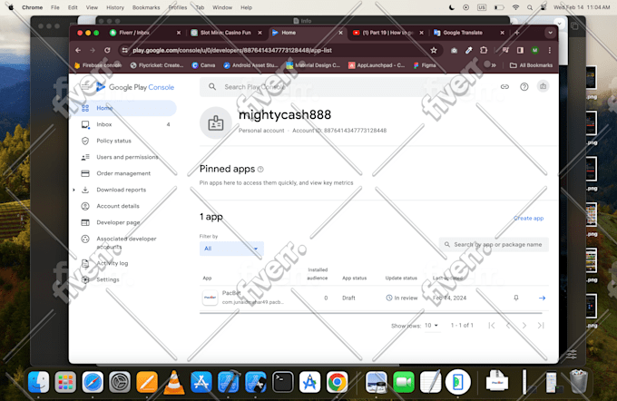Screen dimensions: 617x401
Task: Show more bookmarks chevron
Action: click(x=494, y=65)
